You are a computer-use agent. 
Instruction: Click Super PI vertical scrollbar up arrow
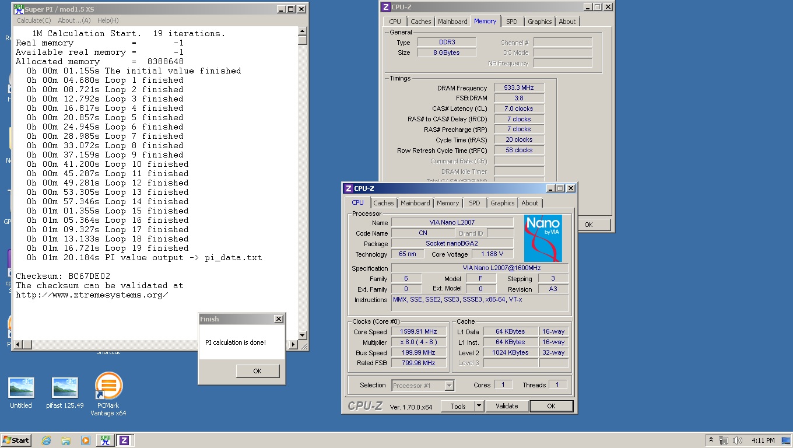(302, 31)
